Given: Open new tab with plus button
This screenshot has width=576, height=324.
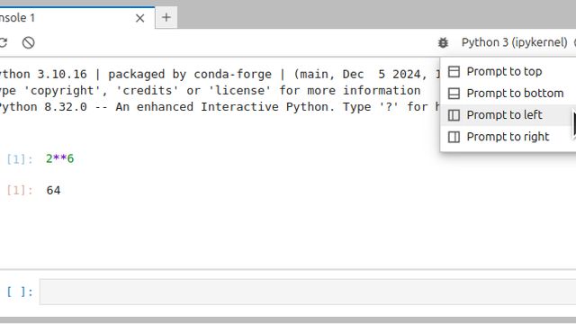Looking at the screenshot, I should 166,17.
